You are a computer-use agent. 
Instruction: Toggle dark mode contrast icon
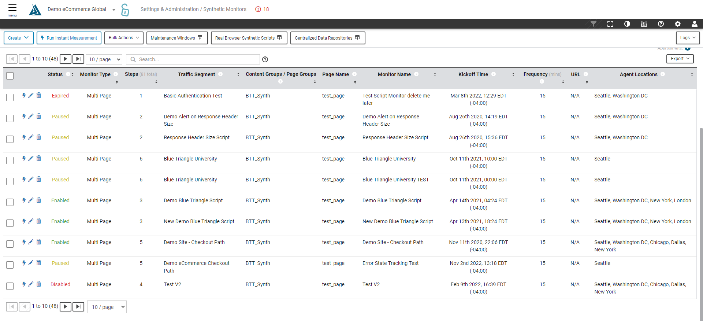tap(627, 24)
